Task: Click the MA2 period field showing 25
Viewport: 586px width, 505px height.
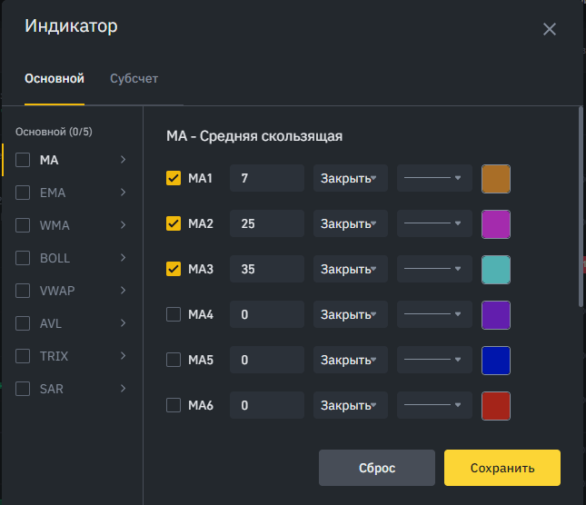Action: tap(266, 223)
